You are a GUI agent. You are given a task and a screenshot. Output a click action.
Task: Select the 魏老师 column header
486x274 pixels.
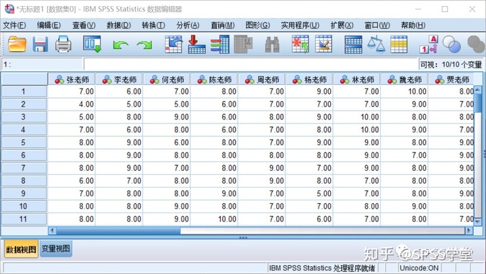[404, 80]
